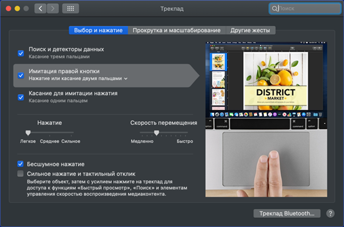
Task: Open the Другие жесты tab
Action: [x=250, y=30]
